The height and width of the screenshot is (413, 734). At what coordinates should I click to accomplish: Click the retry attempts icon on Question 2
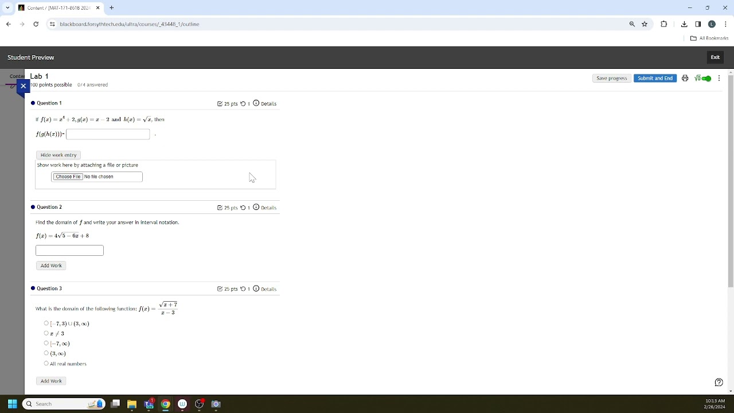point(243,208)
